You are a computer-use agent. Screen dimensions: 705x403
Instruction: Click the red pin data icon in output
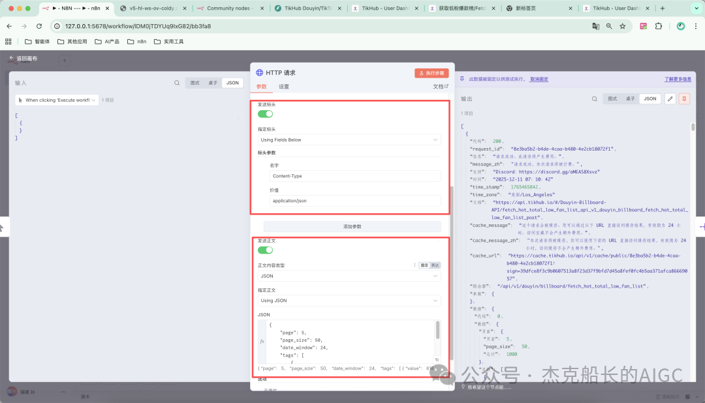(684, 99)
